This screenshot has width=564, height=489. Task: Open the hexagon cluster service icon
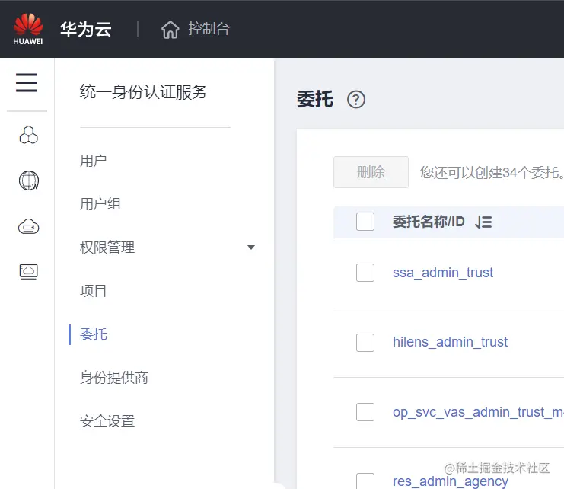[28, 136]
